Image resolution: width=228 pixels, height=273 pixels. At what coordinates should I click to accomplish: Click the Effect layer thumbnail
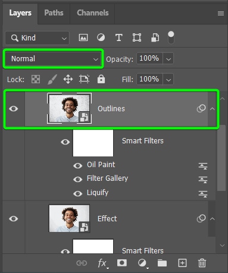69,218
